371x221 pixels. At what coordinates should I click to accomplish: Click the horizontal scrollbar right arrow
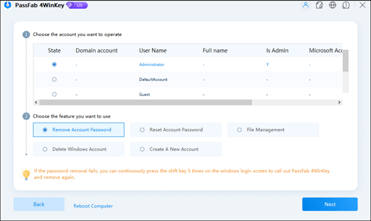point(340,102)
